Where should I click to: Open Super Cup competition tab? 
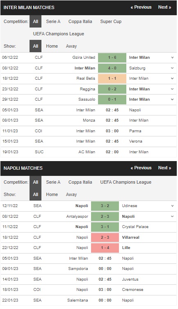click(x=111, y=21)
